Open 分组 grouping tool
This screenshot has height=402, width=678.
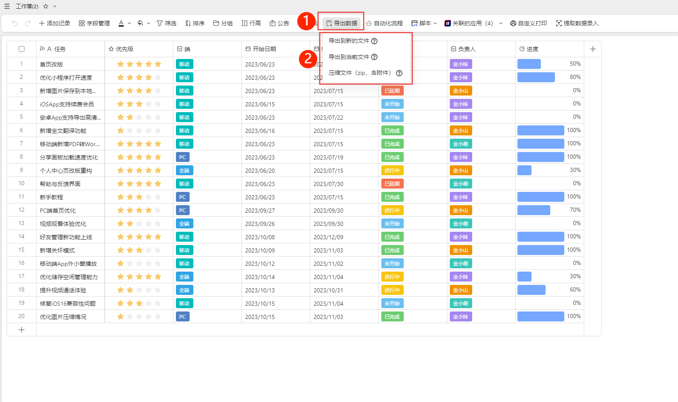pos(223,23)
